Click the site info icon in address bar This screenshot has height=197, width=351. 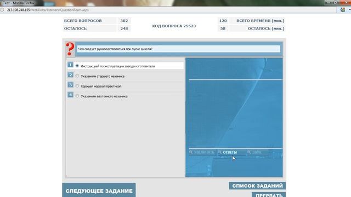pyautogui.click(x=2, y=10)
